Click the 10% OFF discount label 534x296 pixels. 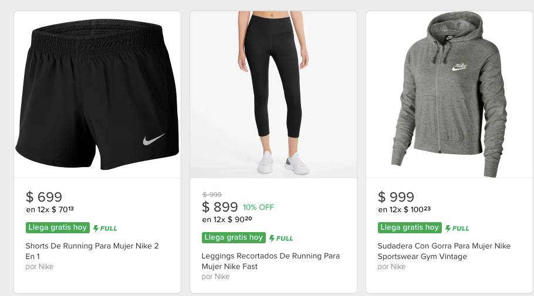pyautogui.click(x=258, y=207)
